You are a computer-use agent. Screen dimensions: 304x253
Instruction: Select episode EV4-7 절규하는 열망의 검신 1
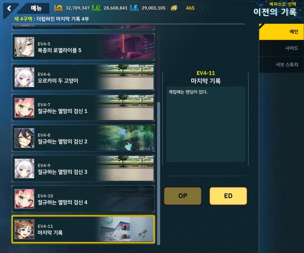tap(83, 108)
